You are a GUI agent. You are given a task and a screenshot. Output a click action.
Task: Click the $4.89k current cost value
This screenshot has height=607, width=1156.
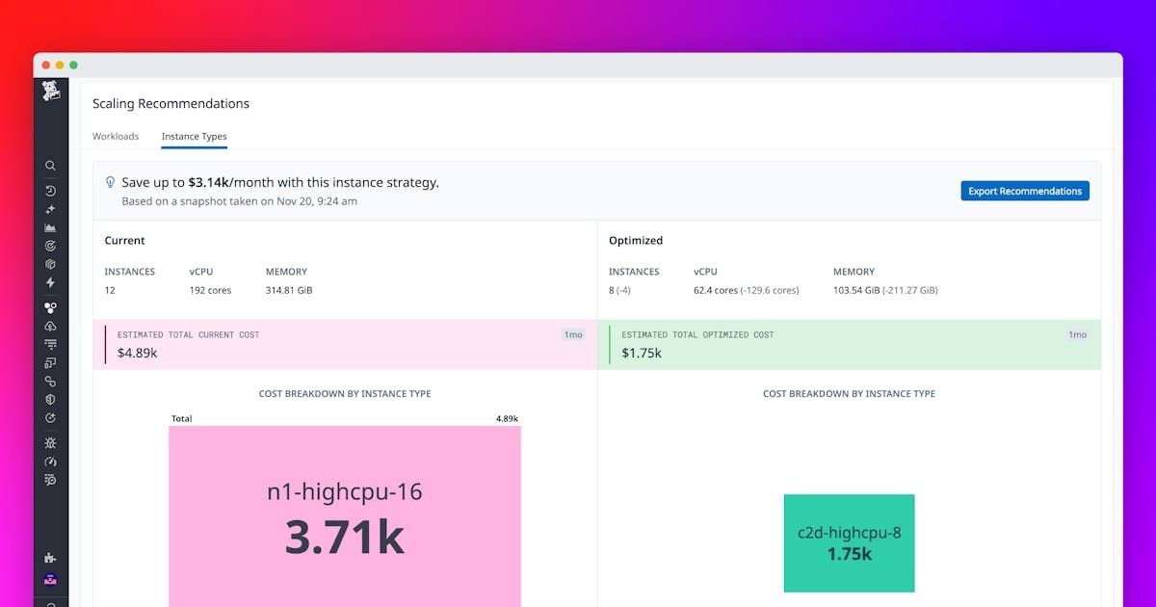click(138, 353)
